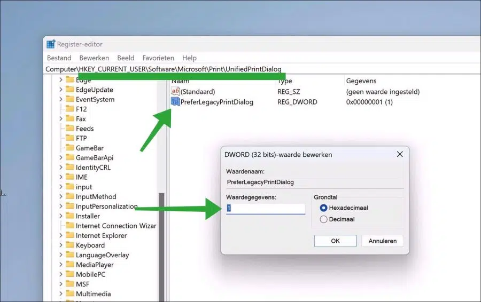Screen dimensions: 481x302
Task: Select the EventSystem folder icon
Action: 70,99
